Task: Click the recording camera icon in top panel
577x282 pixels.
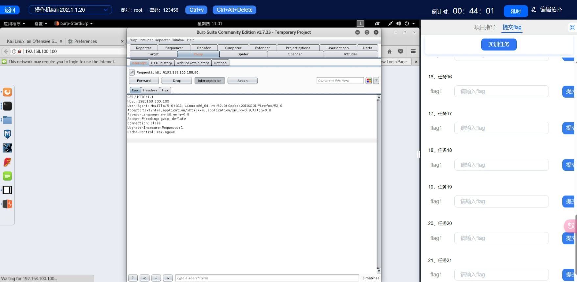Action: coord(377,24)
